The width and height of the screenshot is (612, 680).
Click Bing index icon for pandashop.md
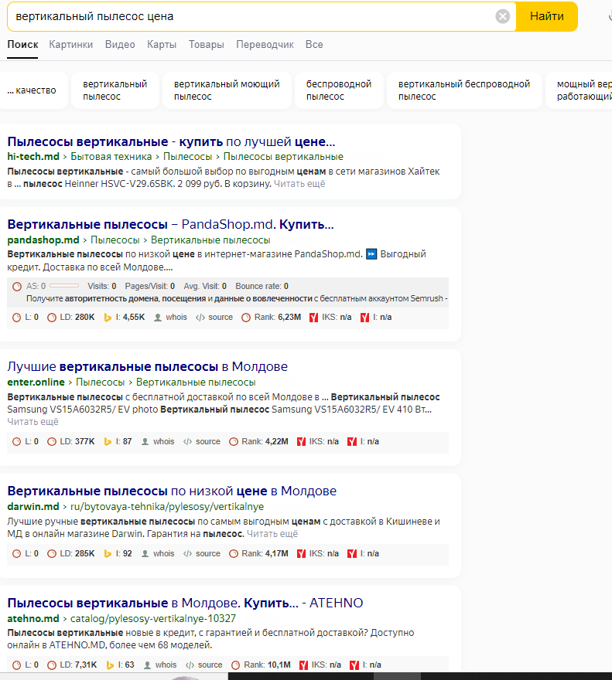[x=108, y=318]
